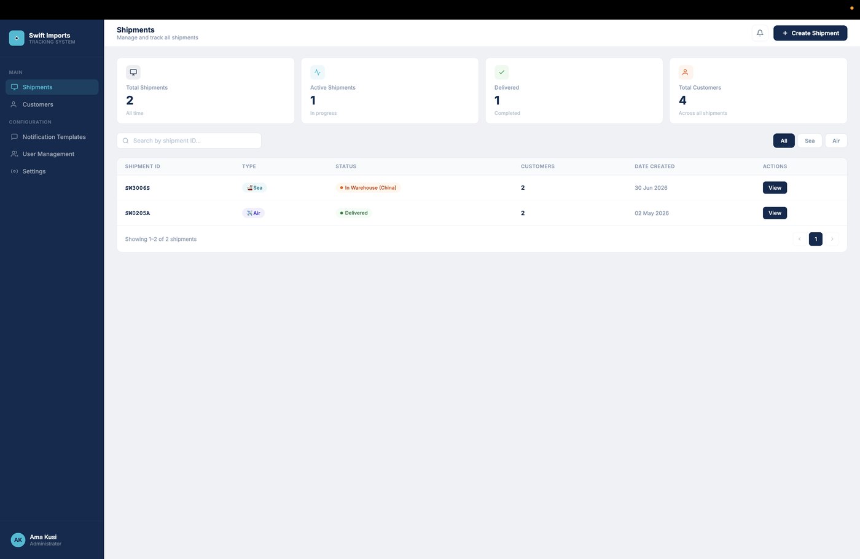The image size is (860, 559).
Task: Click the ACTIONS column header
Action: [x=775, y=166]
